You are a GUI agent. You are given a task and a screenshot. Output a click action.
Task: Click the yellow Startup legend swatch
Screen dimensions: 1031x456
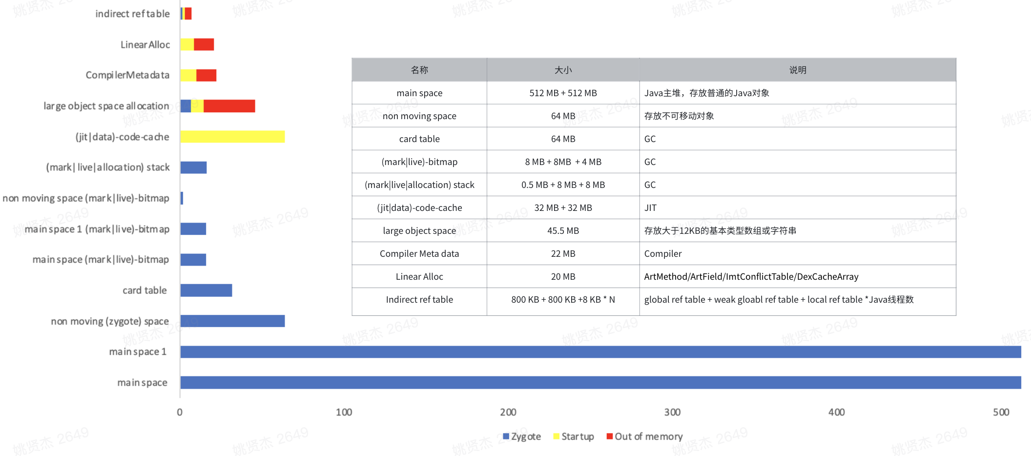pyautogui.click(x=556, y=436)
